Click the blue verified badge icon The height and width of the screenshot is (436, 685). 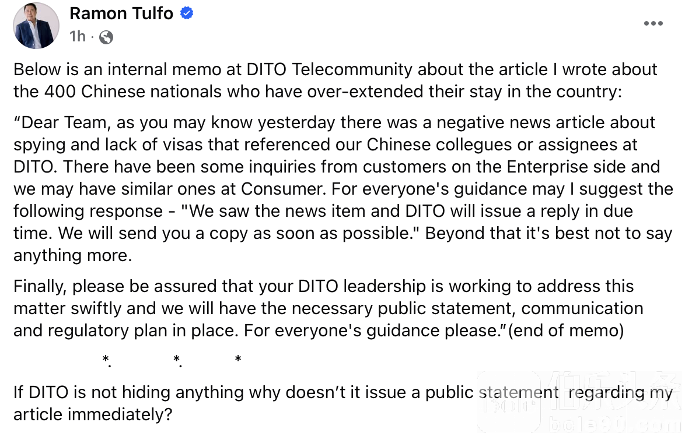coord(187,13)
